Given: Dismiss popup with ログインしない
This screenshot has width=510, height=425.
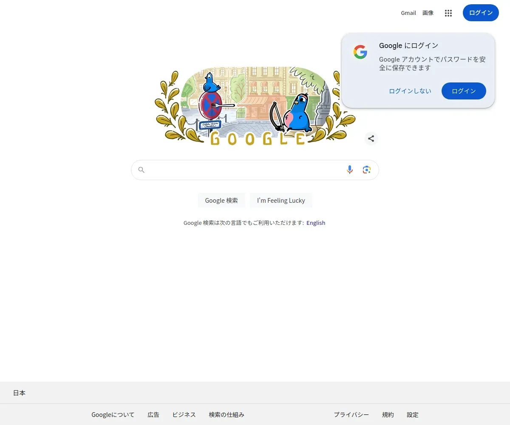Looking at the screenshot, I should tap(410, 91).
